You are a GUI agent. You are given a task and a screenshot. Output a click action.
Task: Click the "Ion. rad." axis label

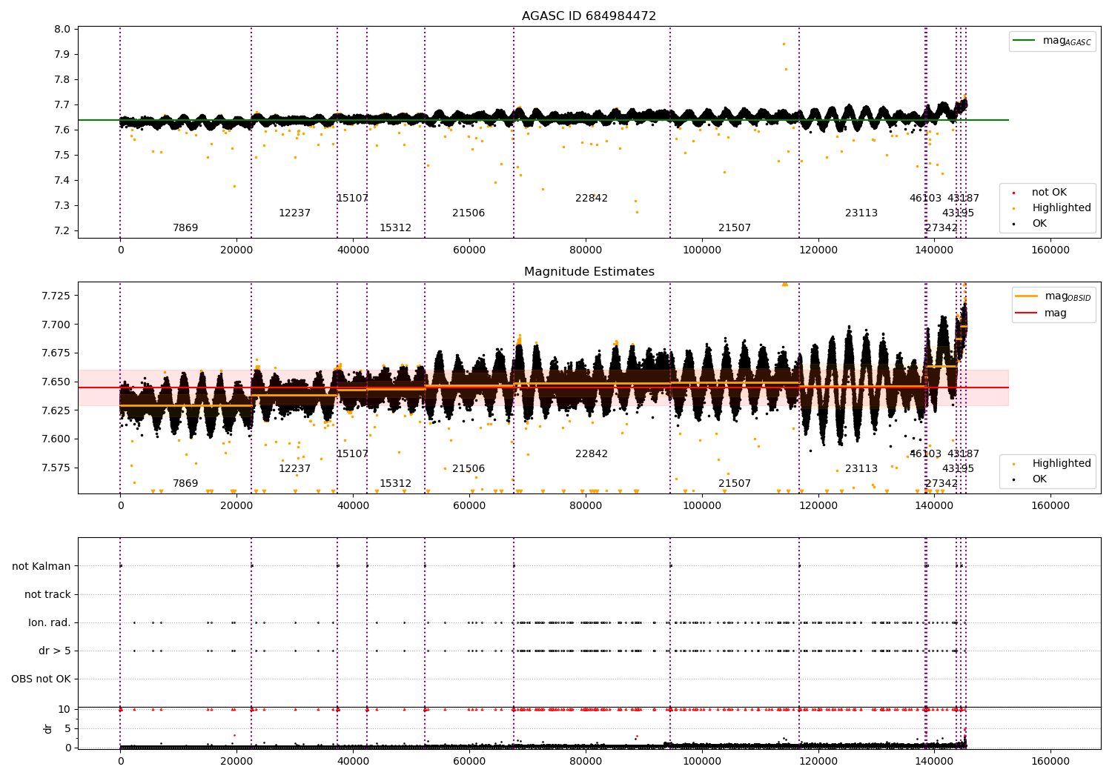(x=50, y=623)
